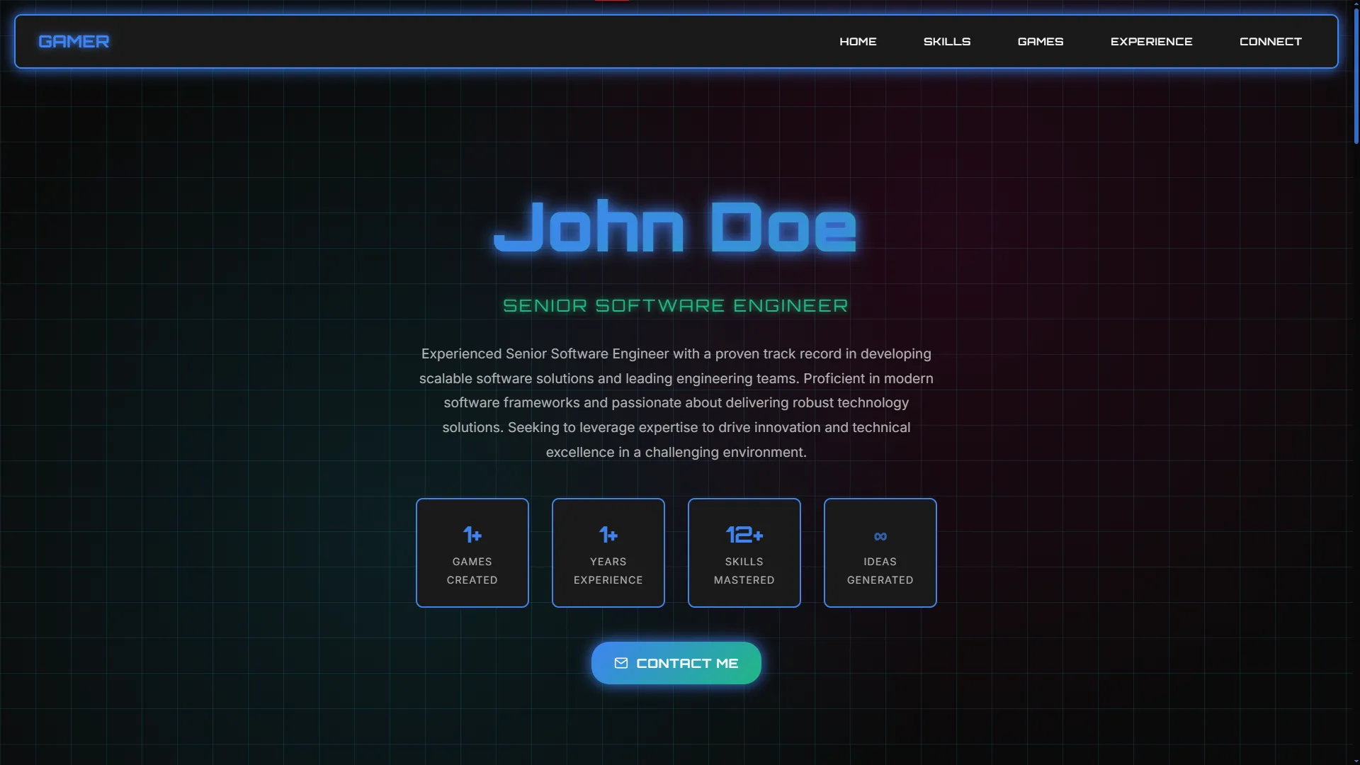Jump to the CONNECT section
The width and height of the screenshot is (1360, 765).
(x=1270, y=41)
